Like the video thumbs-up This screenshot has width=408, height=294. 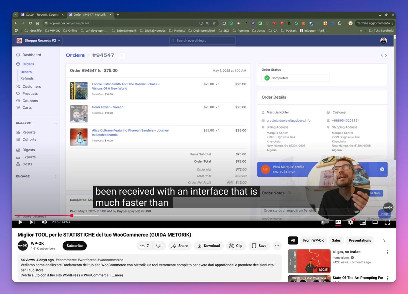tap(144, 246)
